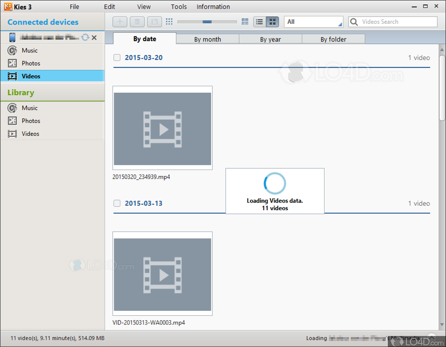Screen dimensions: 446x347
Task: Refresh the connected device
Action: tap(85, 37)
